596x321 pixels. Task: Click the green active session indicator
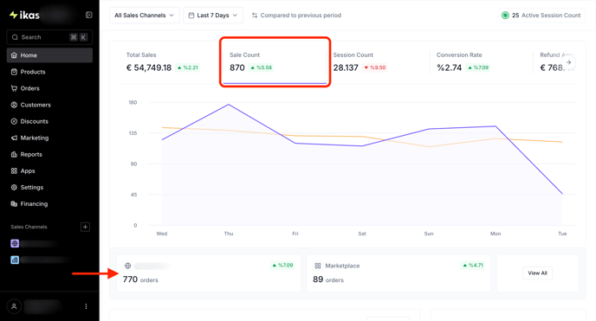tap(505, 16)
